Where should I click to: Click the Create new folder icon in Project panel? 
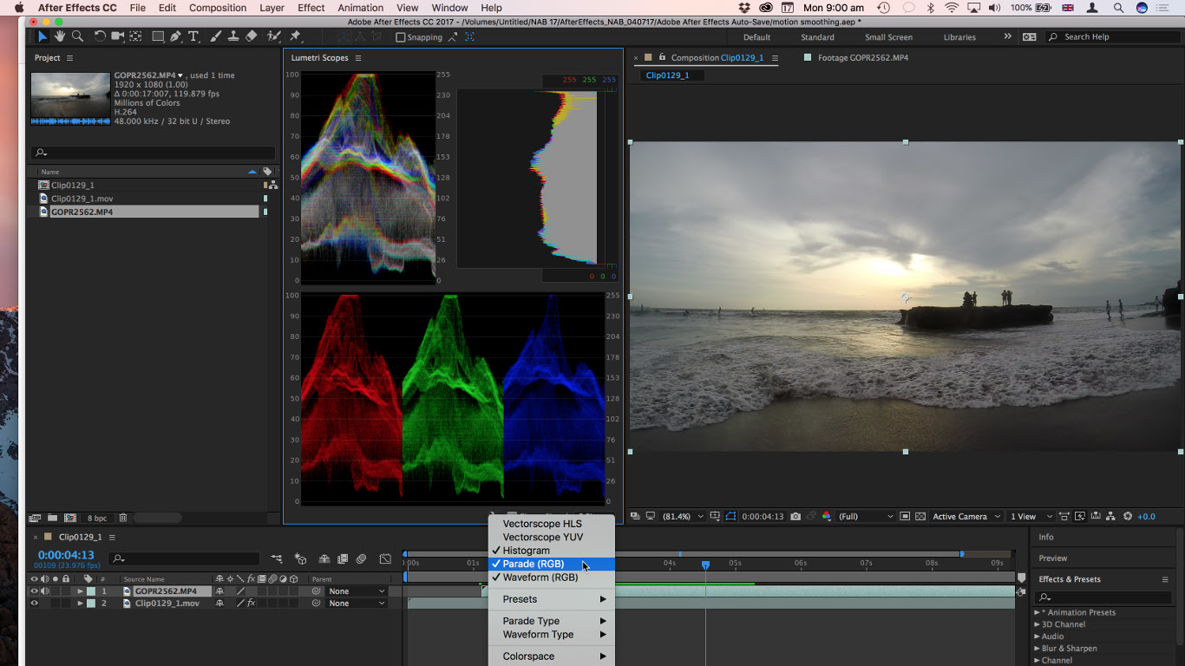52,518
